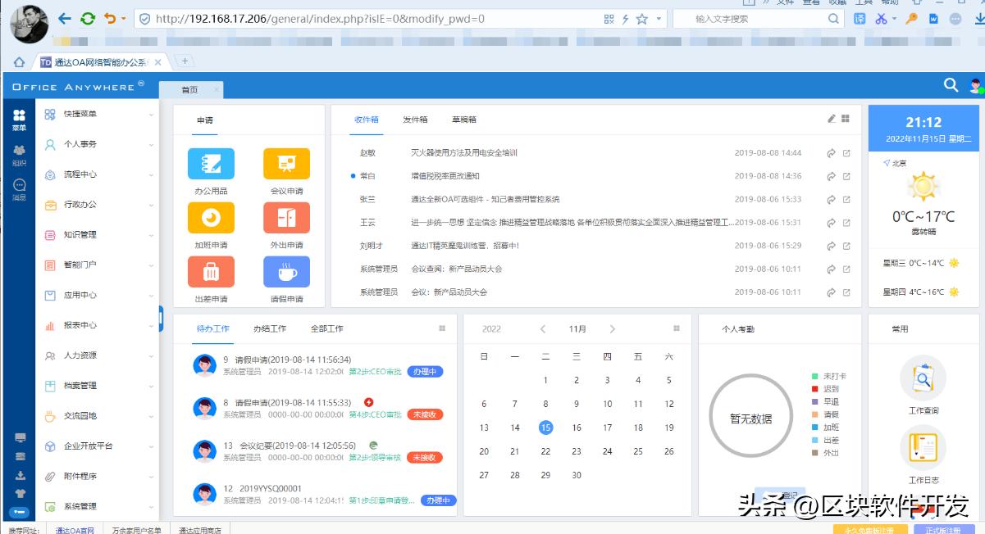Open the 办公用品 application icon

coord(211,163)
